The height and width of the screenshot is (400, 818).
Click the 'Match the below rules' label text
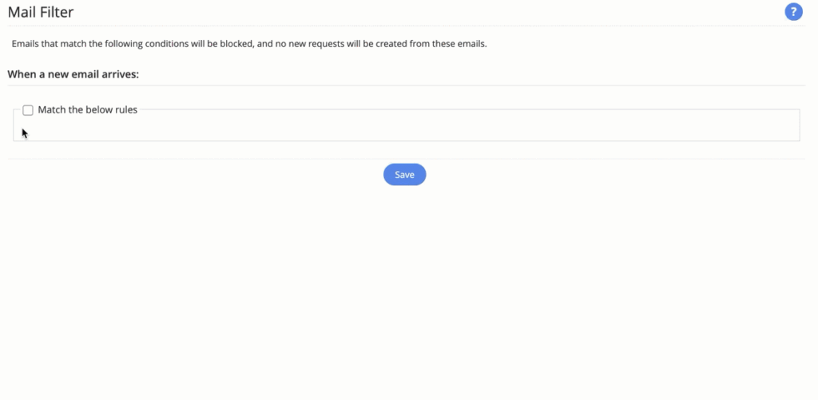point(87,110)
